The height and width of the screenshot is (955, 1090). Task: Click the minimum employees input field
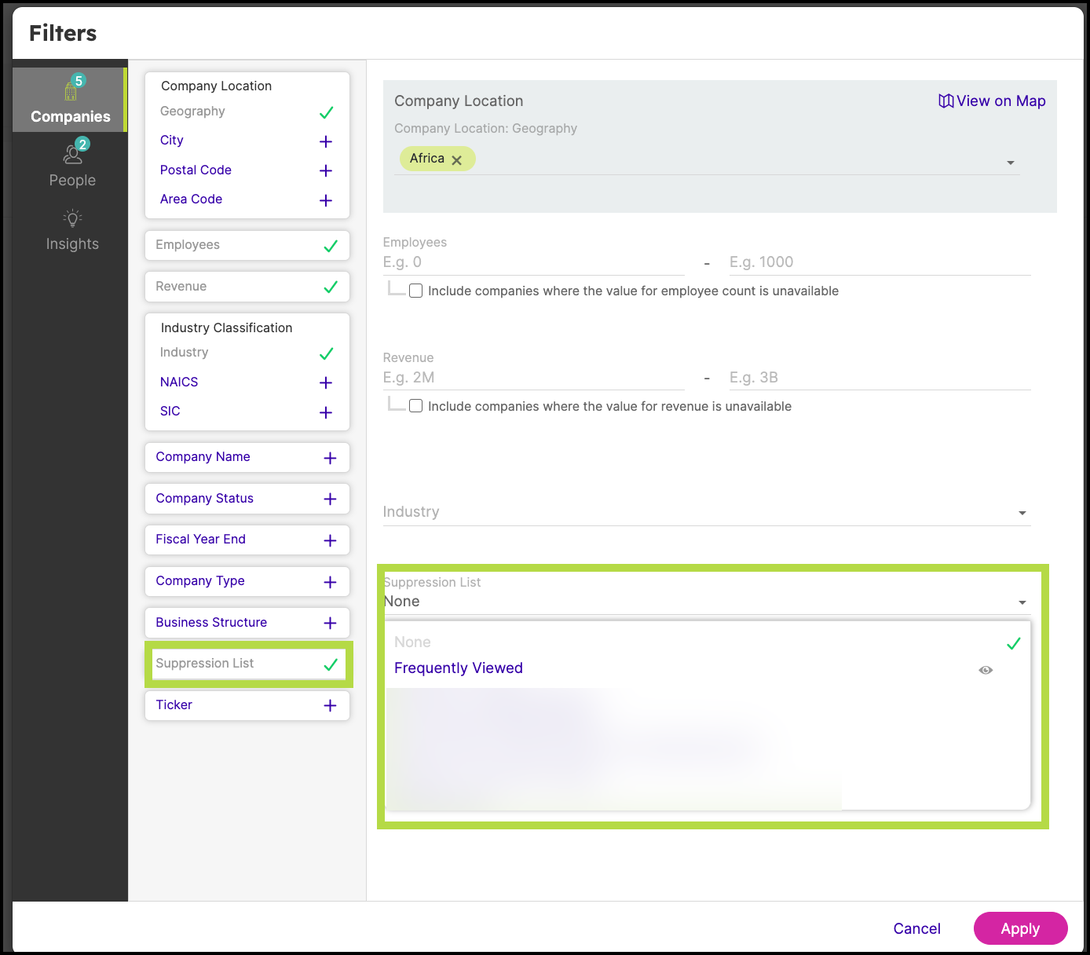coord(533,262)
